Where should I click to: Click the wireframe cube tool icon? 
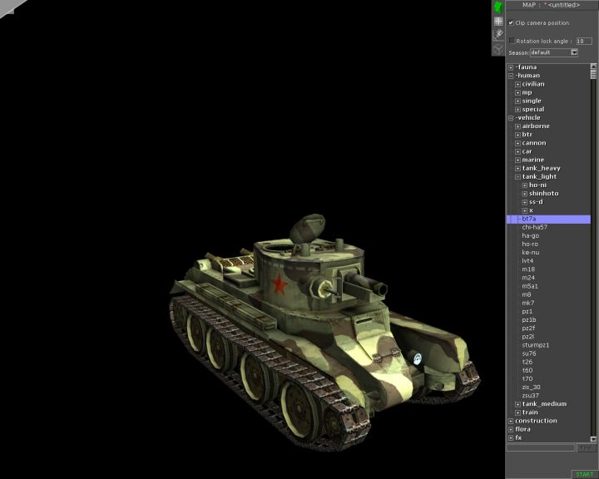pyautogui.click(x=498, y=48)
